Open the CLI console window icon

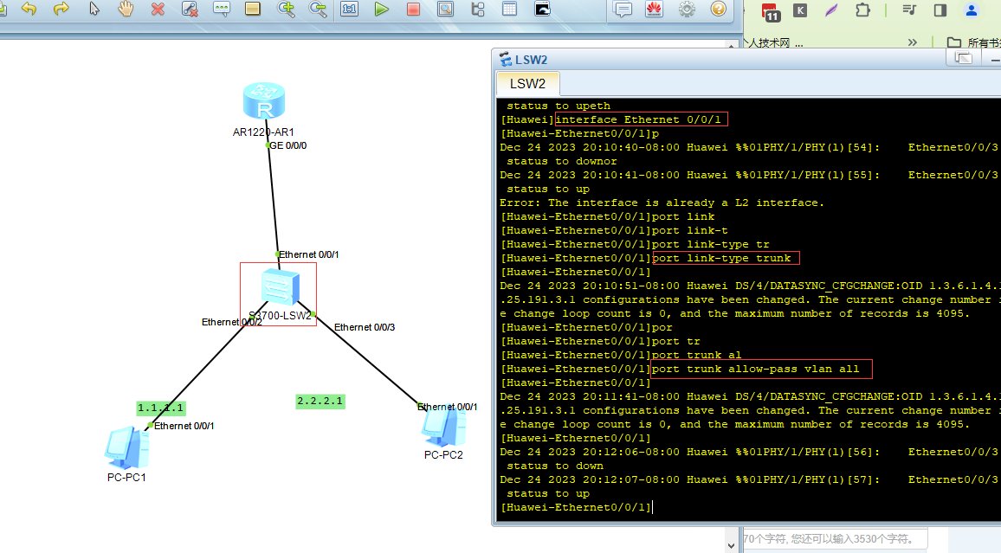click(542, 9)
